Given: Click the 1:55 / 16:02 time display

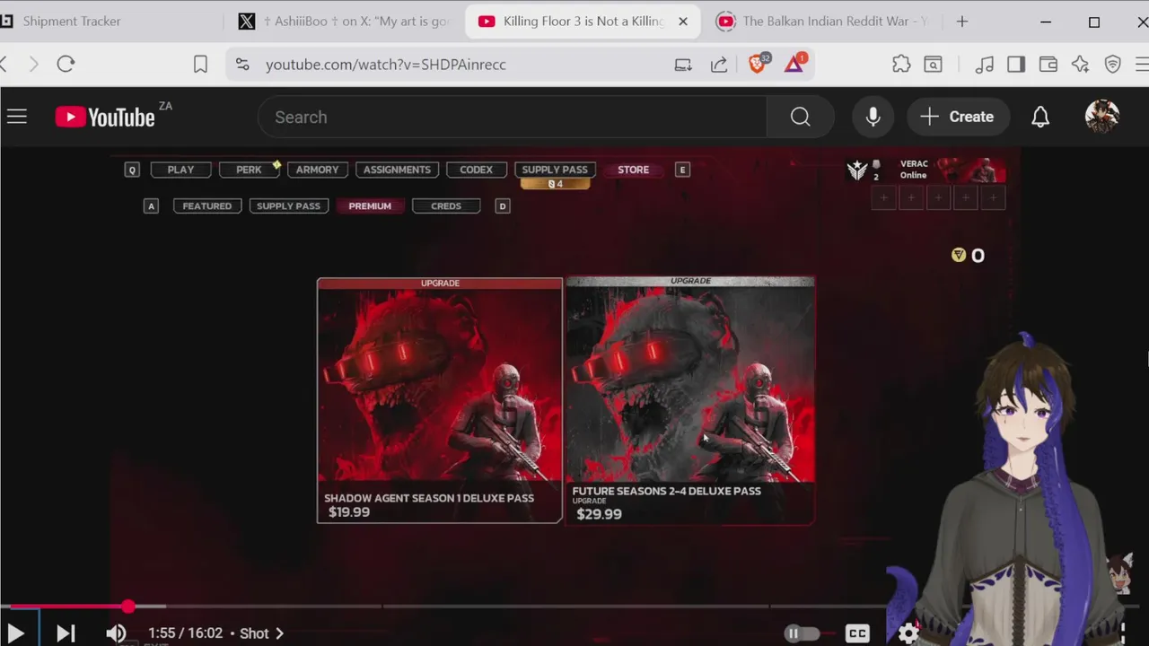Looking at the screenshot, I should coord(185,633).
